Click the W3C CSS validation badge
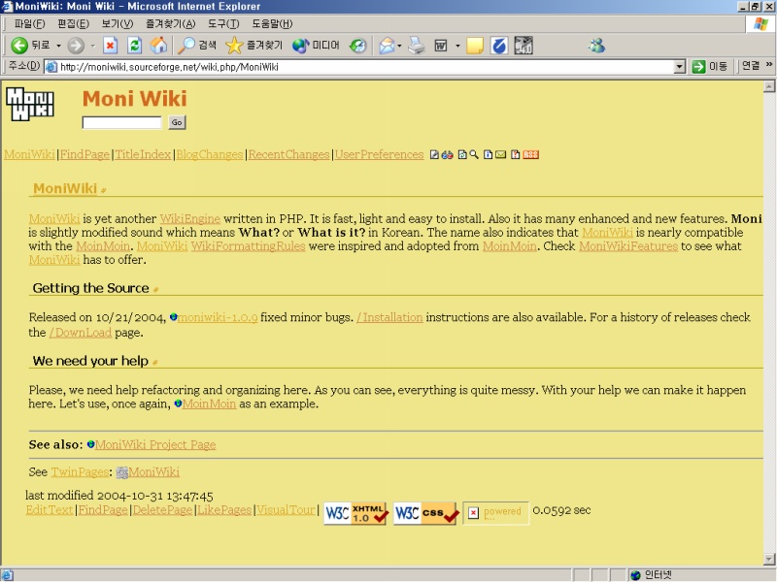The width and height of the screenshot is (777, 582). (x=425, y=513)
